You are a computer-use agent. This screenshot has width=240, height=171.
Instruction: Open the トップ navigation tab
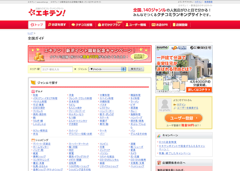(37, 25)
